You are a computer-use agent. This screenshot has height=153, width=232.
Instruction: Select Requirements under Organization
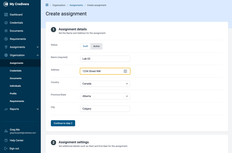point(17,101)
